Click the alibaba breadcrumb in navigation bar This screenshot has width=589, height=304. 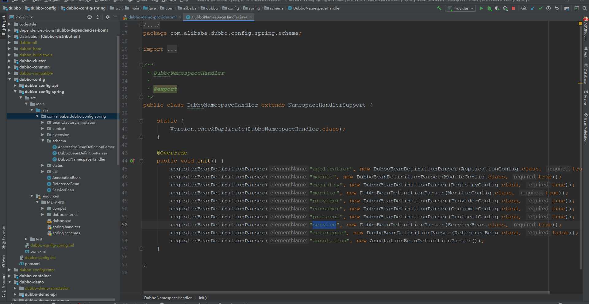click(187, 8)
